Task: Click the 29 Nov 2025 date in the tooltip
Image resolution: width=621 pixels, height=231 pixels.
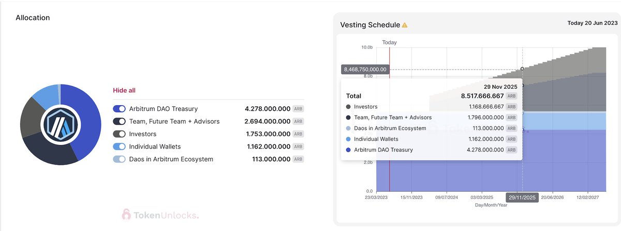Action: pyautogui.click(x=499, y=86)
